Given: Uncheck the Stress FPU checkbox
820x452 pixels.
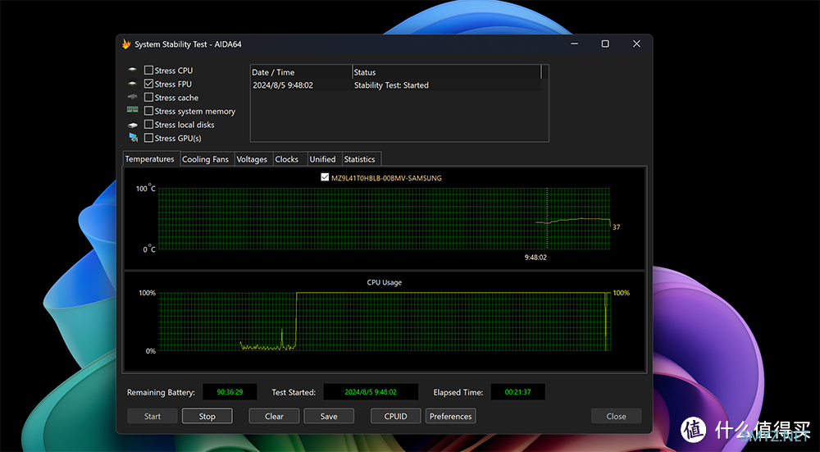Looking at the screenshot, I should point(149,84).
